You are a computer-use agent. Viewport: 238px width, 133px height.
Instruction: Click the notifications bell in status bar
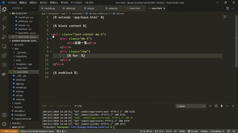pyautogui.click(x=234, y=131)
